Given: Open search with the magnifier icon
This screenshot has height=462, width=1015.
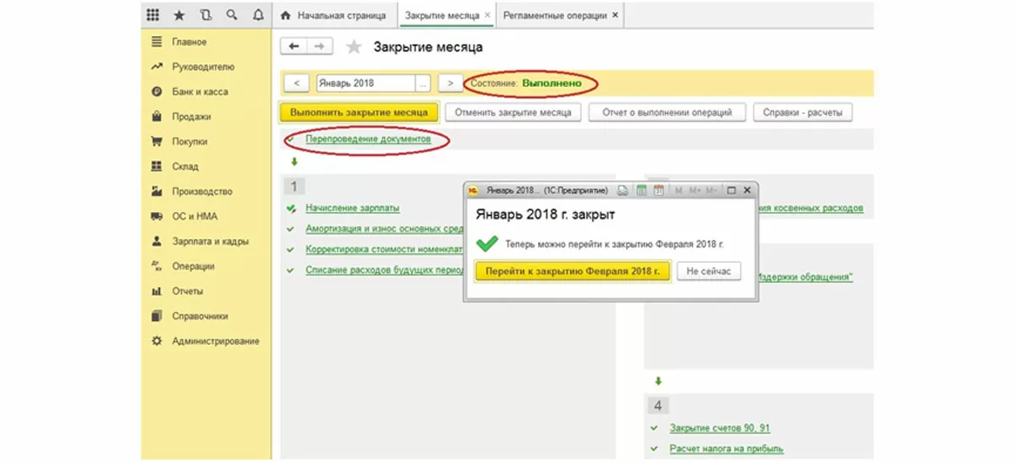Looking at the screenshot, I should [x=232, y=15].
